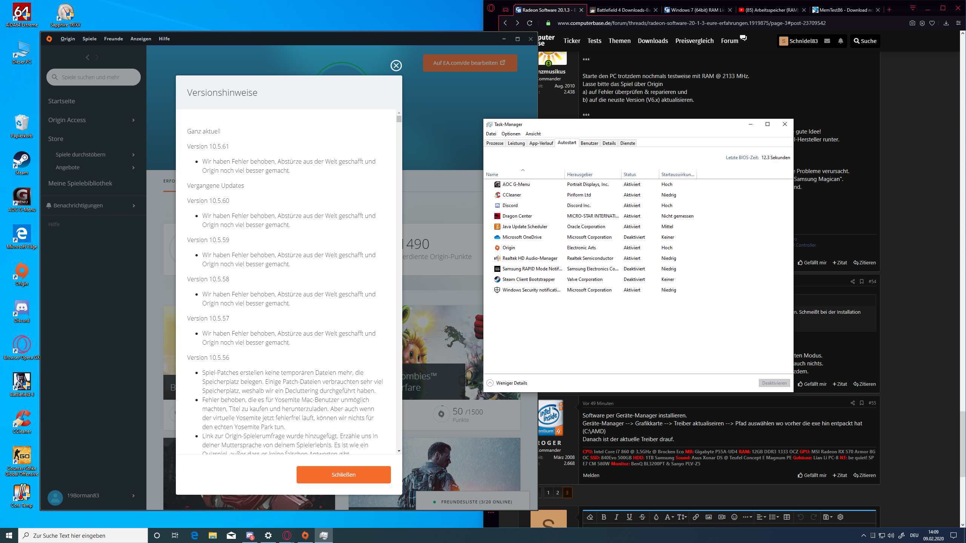This screenshot has width=966, height=543.
Task: Switch to the Dienste tab in Task-Manager
Action: point(628,143)
